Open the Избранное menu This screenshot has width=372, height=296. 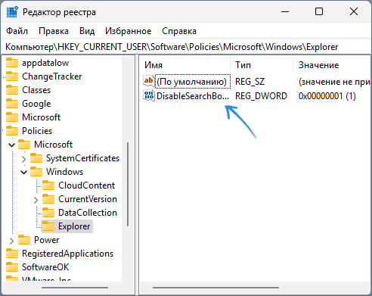[x=129, y=31]
